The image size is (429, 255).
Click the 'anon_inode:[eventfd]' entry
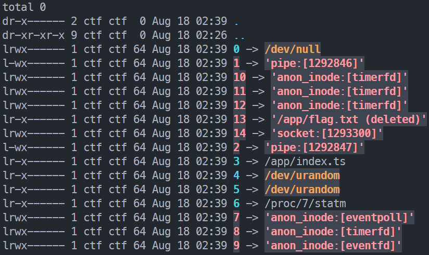[x=333, y=246]
